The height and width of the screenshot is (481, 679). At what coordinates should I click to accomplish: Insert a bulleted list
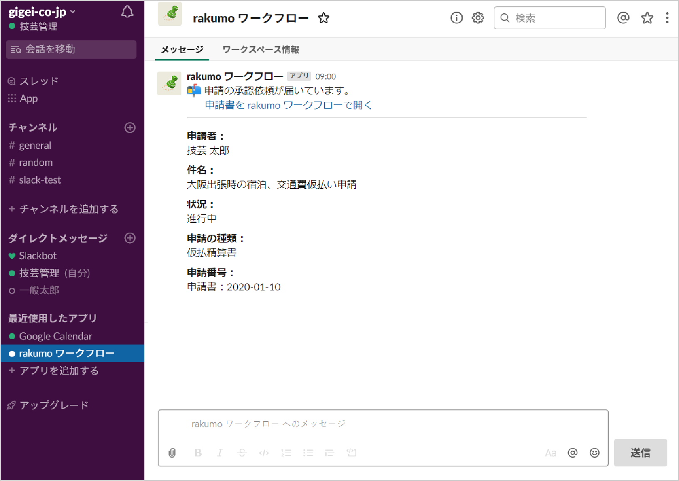(308, 453)
